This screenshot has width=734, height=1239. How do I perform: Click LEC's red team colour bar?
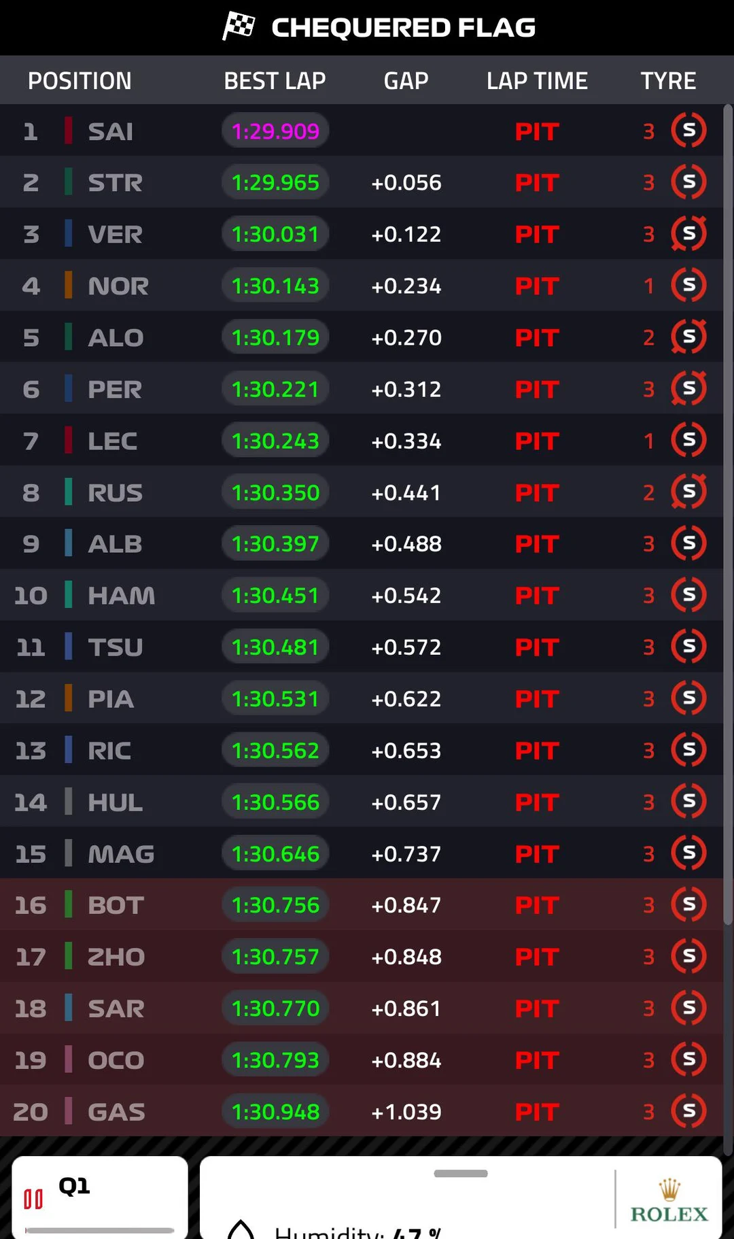[69, 441]
